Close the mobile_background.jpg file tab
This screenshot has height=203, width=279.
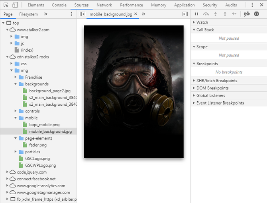pyautogui.click(x=136, y=14)
